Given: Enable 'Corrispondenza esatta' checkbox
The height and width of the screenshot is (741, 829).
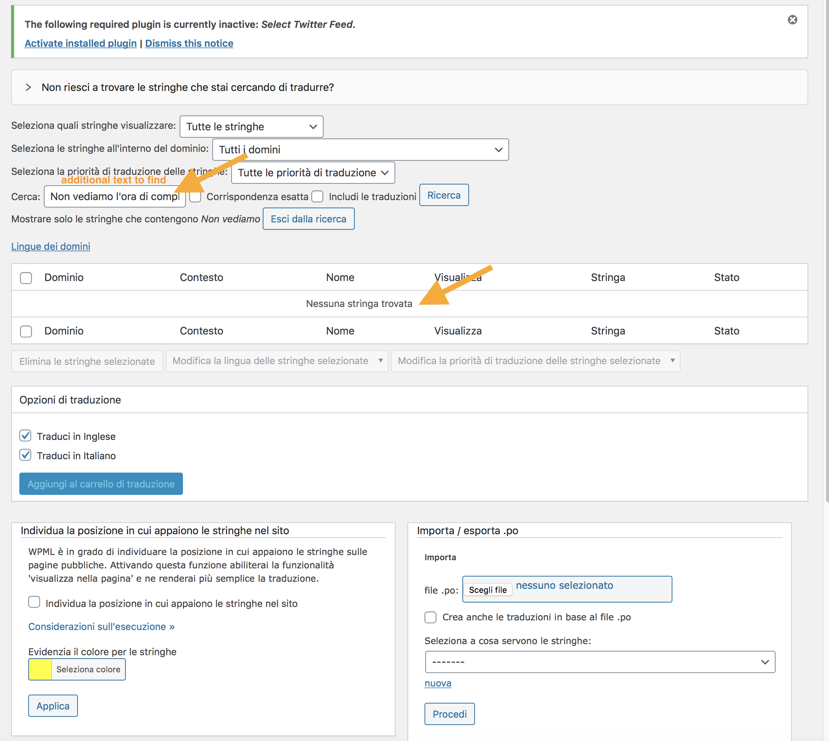Looking at the screenshot, I should point(196,197).
